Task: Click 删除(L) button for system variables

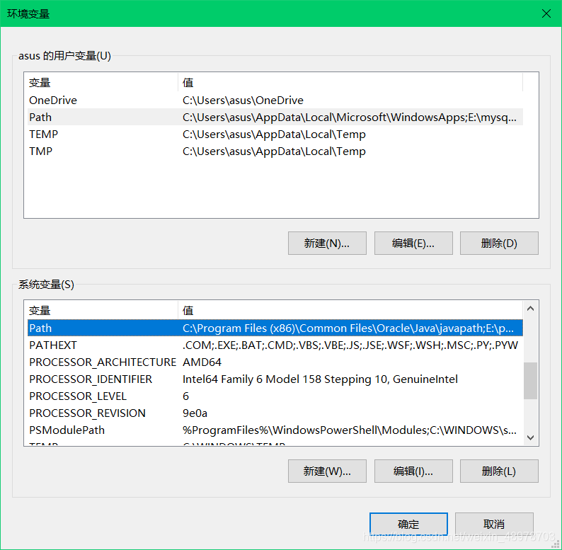Action: tap(499, 471)
